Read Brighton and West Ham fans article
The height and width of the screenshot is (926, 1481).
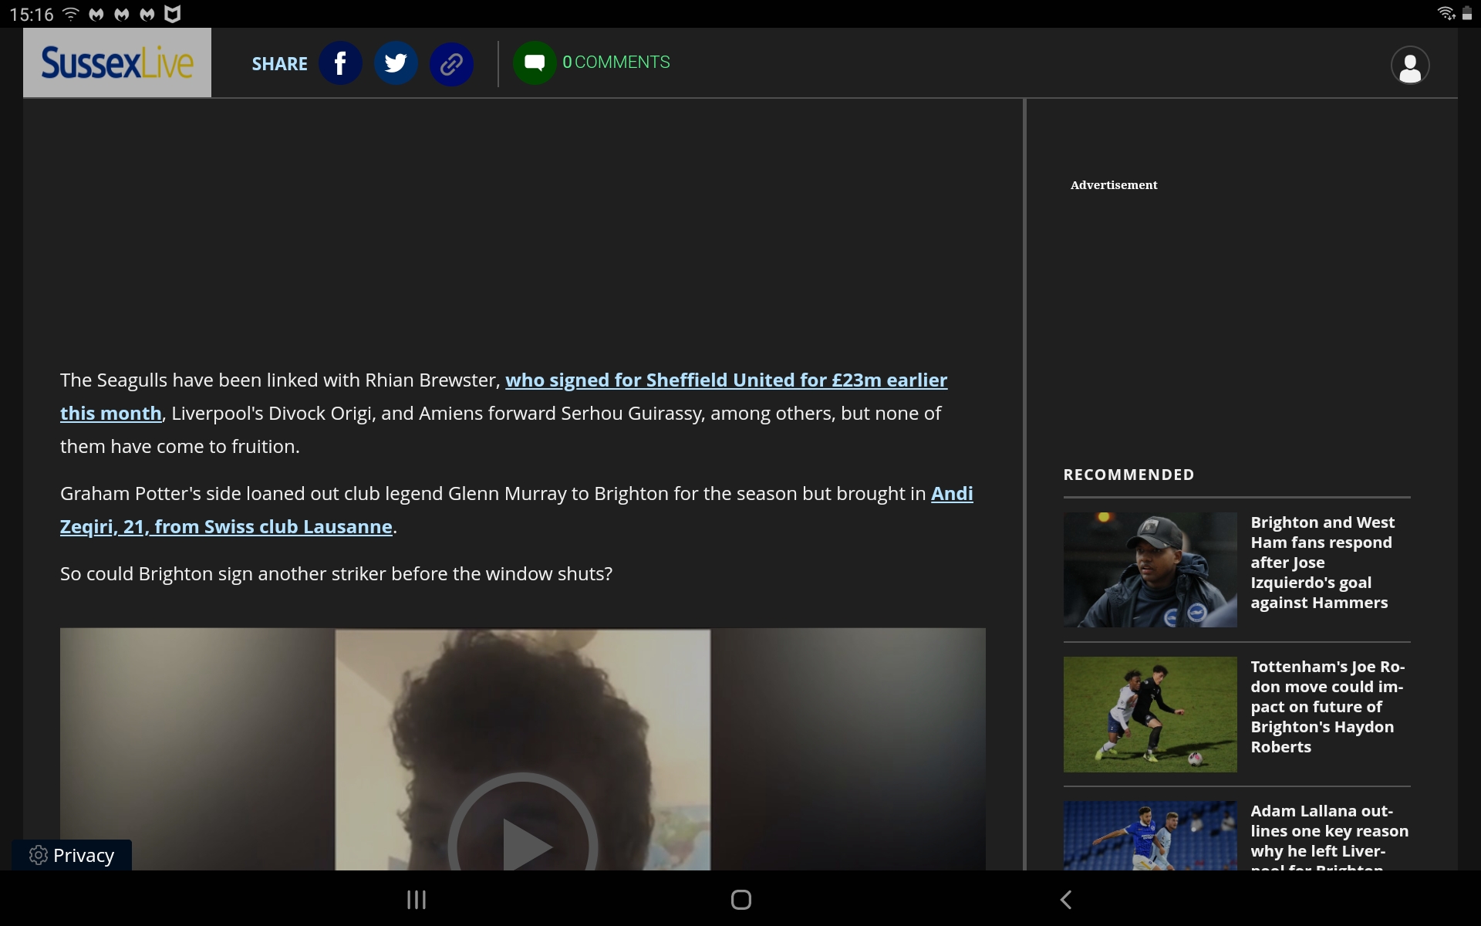coord(1322,563)
